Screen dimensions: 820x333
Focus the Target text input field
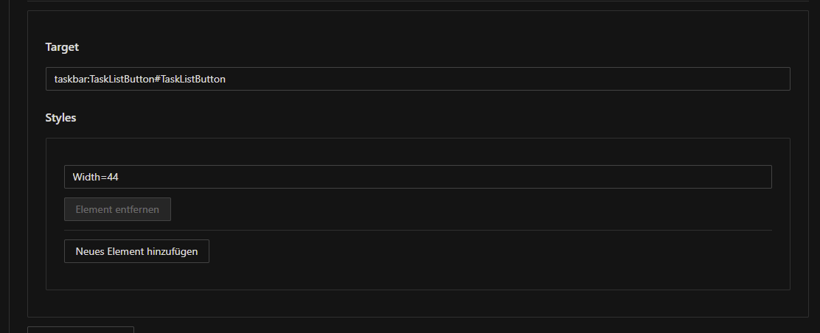(x=417, y=79)
